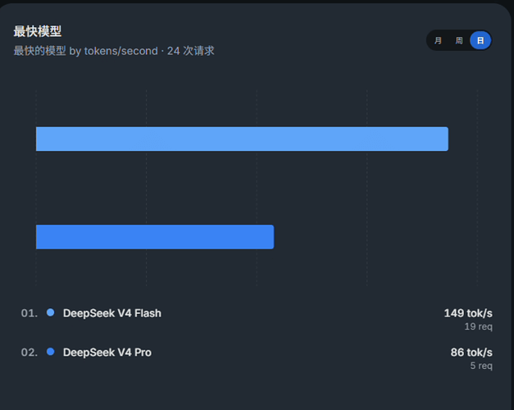
Task: Click the light blue DeepSeek V4 Flash bar
Action: tap(242, 139)
